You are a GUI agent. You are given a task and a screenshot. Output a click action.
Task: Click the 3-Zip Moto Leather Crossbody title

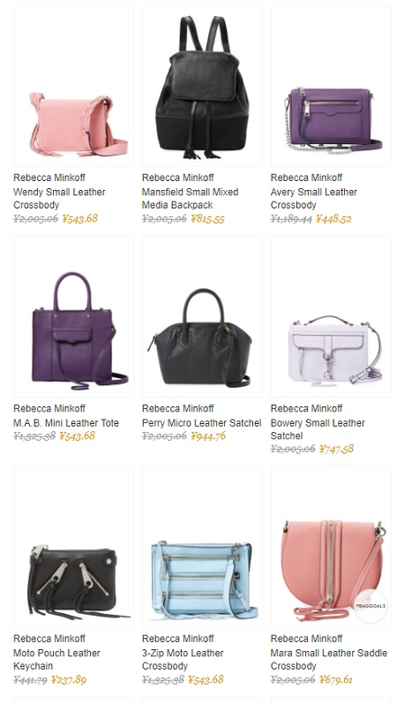[x=183, y=659]
